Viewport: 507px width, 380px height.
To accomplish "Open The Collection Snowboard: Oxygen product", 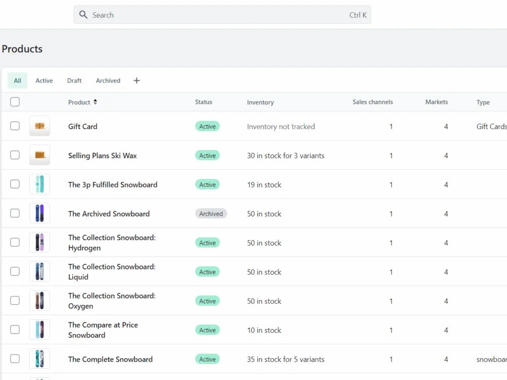I will (x=112, y=300).
